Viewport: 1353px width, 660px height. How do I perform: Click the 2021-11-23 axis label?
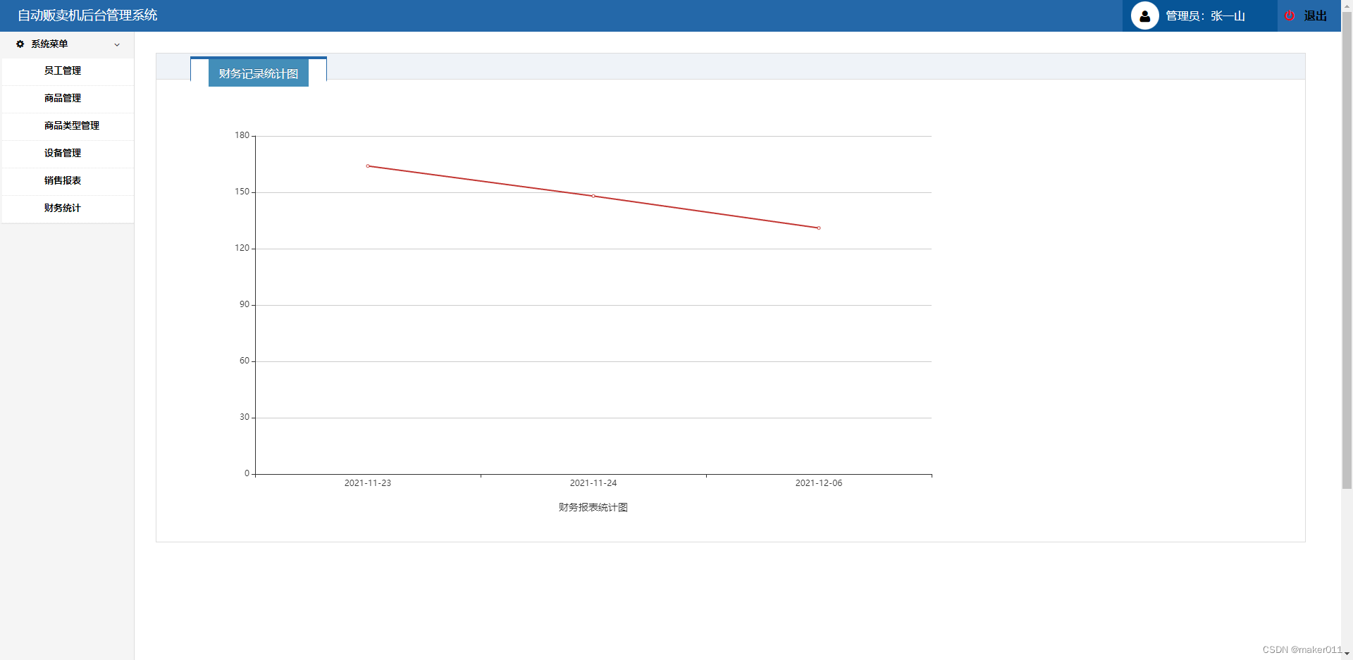(x=368, y=483)
